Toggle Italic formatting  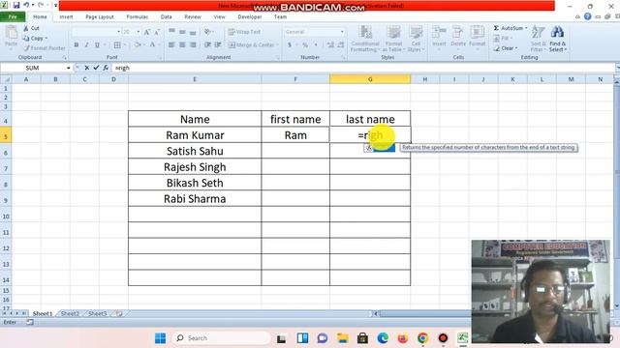(x=86, y=45)
